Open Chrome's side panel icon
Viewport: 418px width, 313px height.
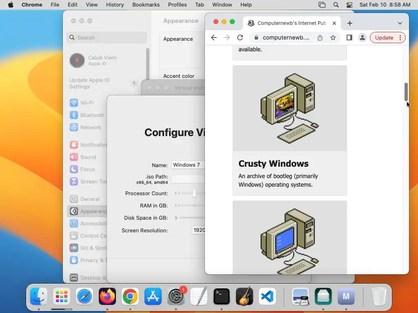(x=349, y=37)
